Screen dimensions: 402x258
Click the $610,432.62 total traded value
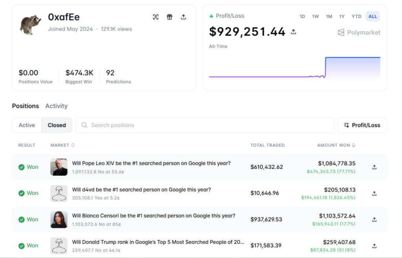coord(267,167)
